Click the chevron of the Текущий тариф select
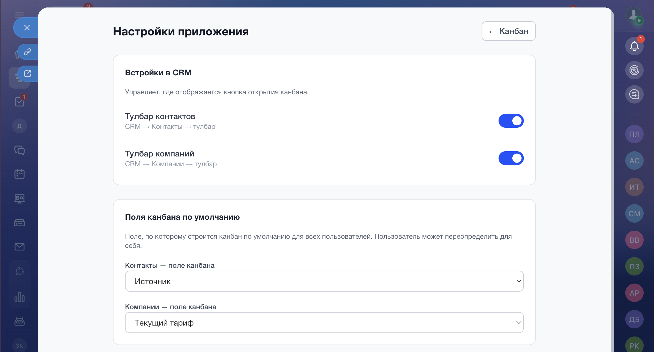The width and height of the screenshot is (654, 352). tap(519, 322)
